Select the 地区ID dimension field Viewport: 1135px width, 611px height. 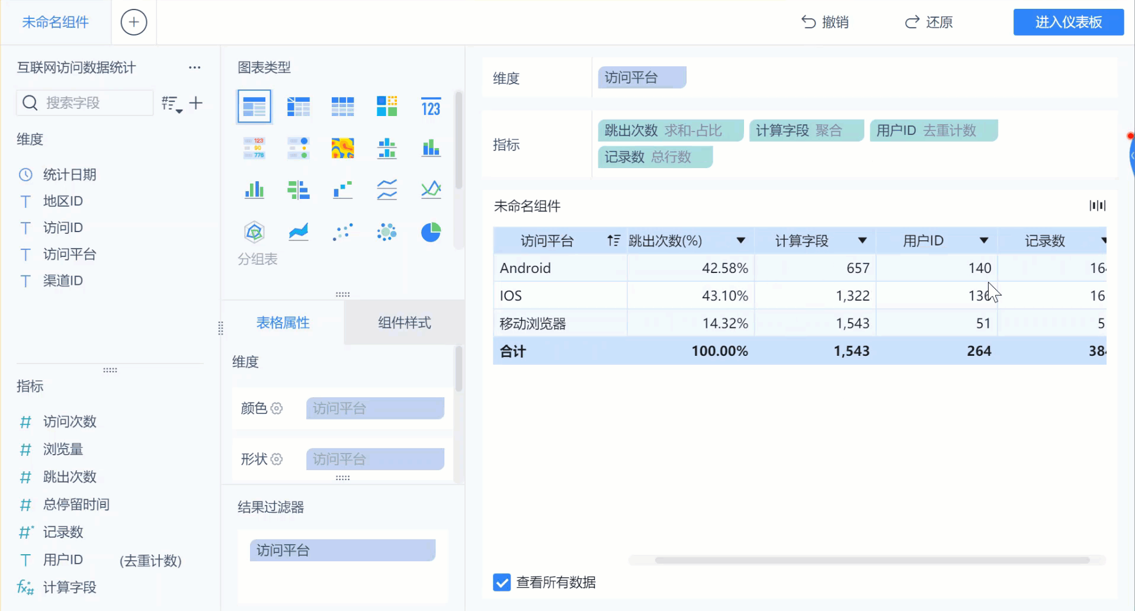(63, 201)
